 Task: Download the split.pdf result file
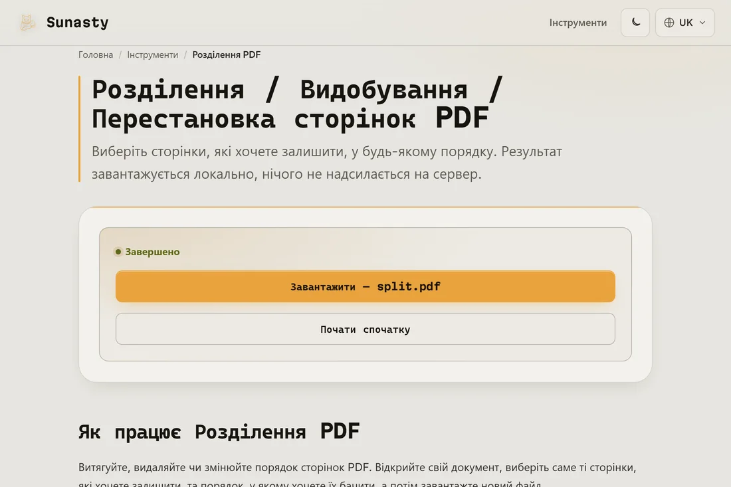(365, 286)
